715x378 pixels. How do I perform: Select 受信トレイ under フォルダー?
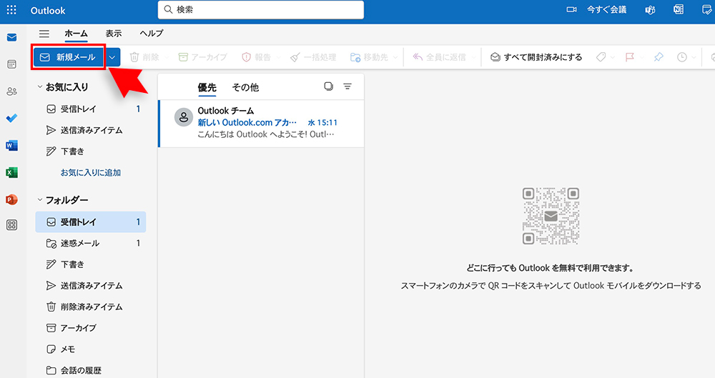pyautogui.click(x=91, y=222)
